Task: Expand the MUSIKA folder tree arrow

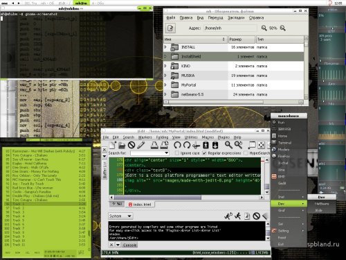Action: [165, 76]
